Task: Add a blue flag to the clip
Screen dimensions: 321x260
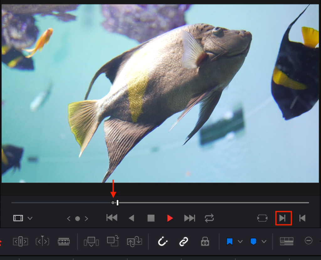Action: (x=230, y=241)
